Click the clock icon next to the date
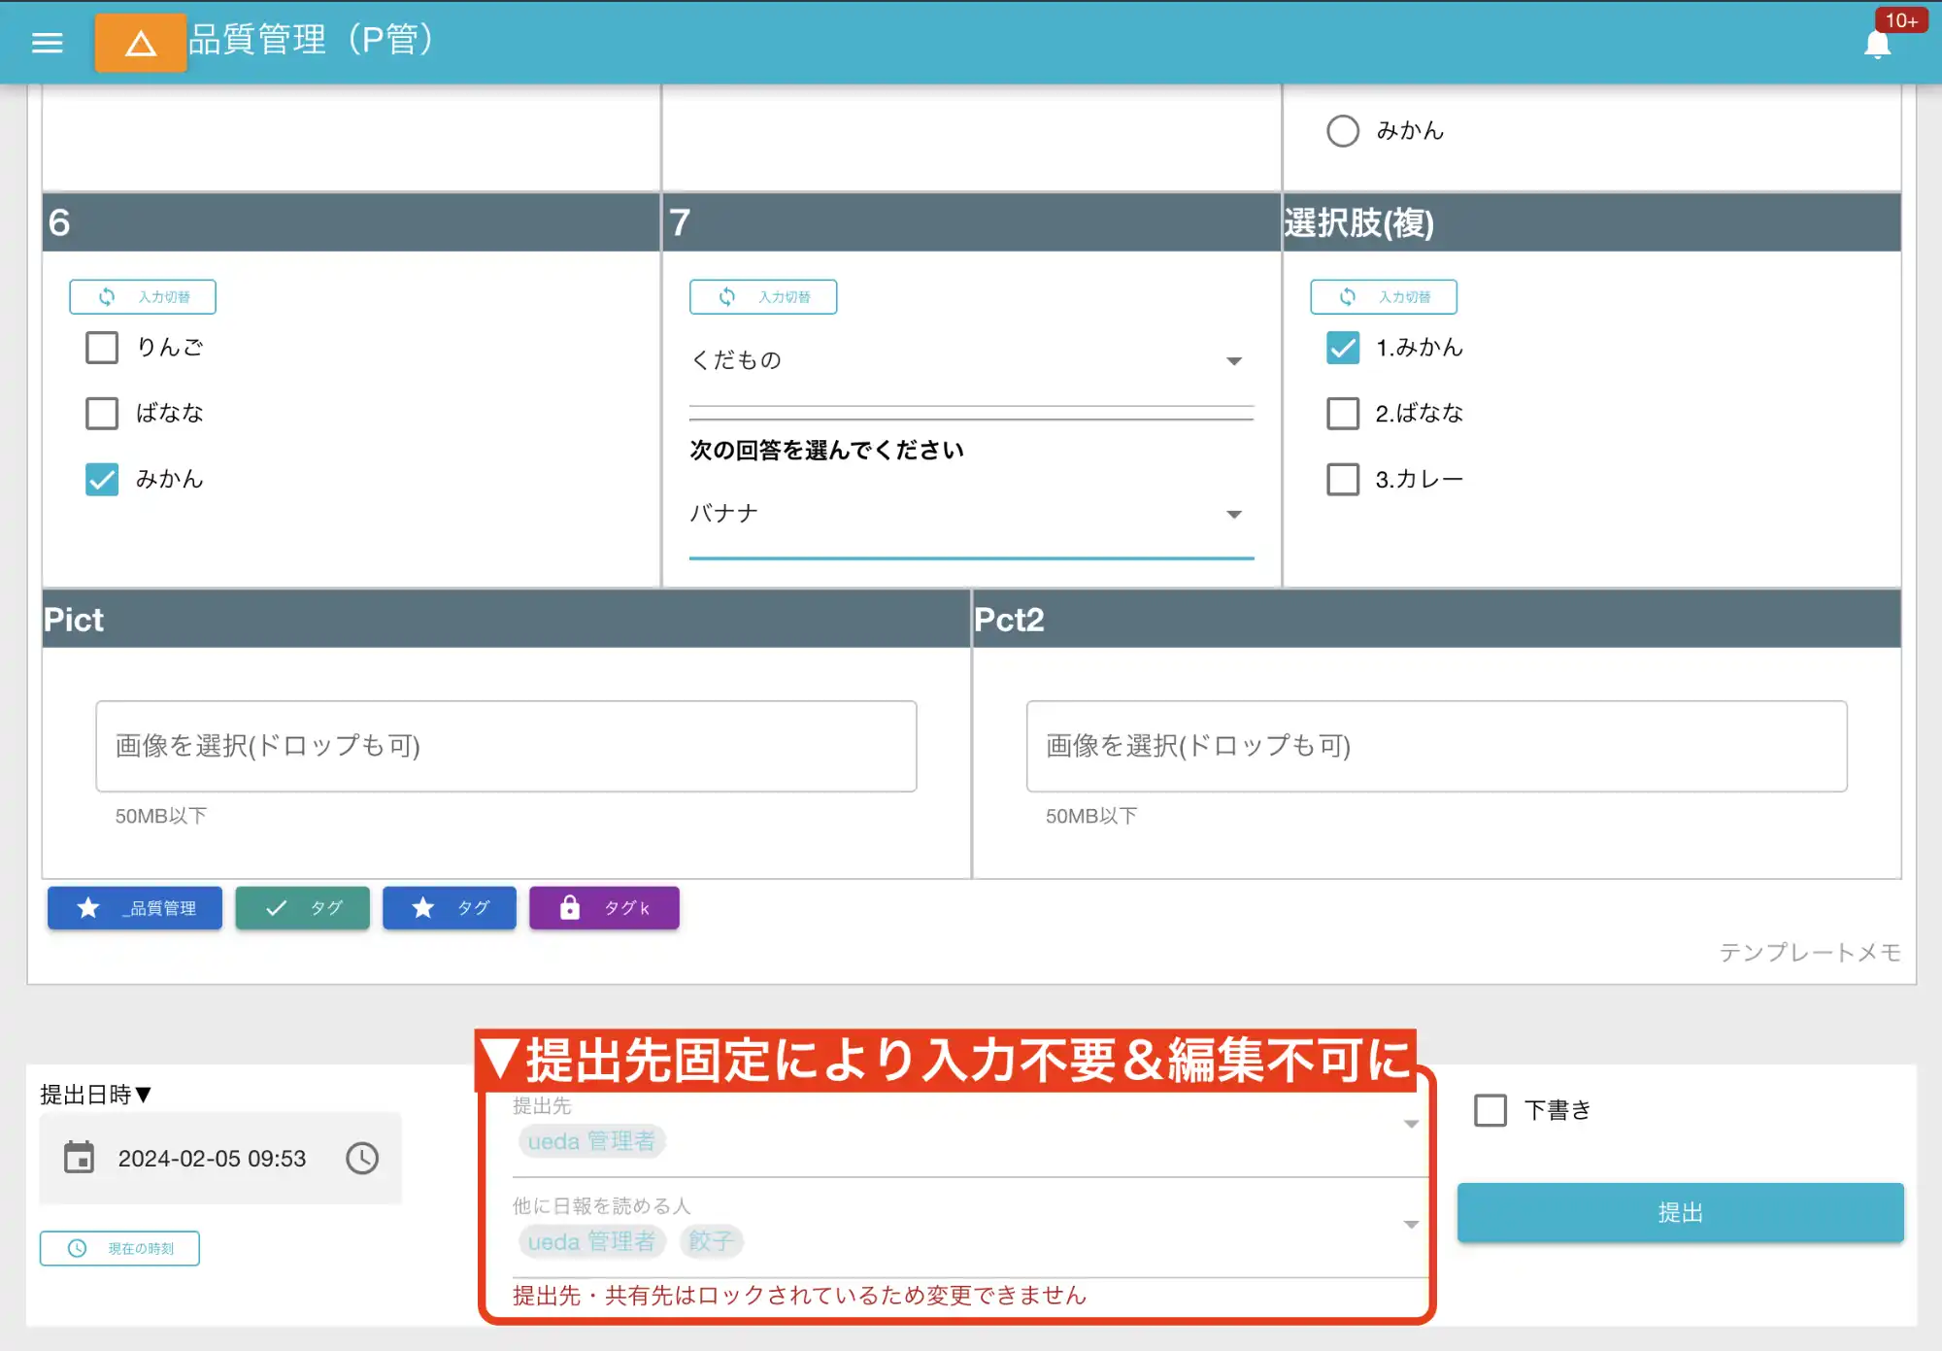The height and width of the screenshot is (1351, 1942). (x=361, y=1158)
